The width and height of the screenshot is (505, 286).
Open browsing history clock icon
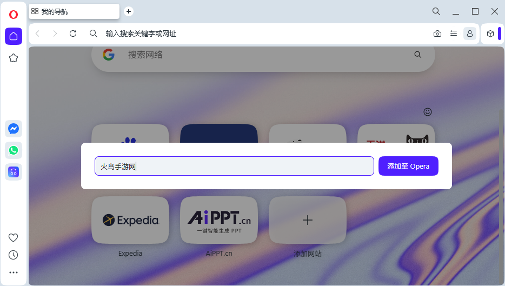point(13,255)
